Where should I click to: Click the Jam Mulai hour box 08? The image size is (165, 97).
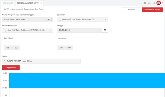tap(8, 48)
